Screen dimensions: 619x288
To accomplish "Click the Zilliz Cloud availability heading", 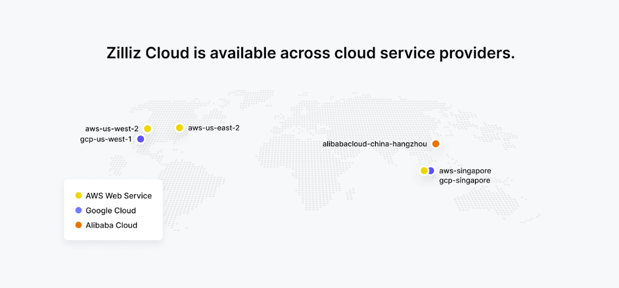I will tap(310, 53).
